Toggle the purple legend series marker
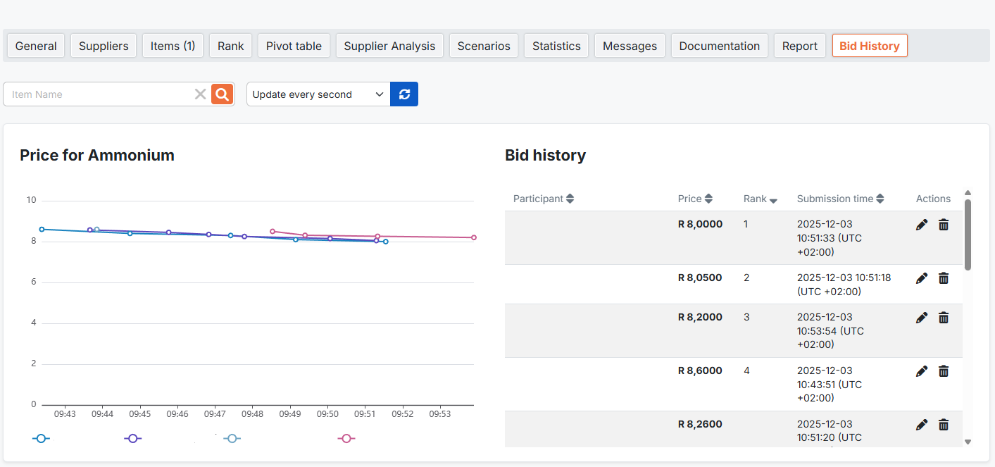Viewport: 995px width, 467px height. [x=132, y=438]
